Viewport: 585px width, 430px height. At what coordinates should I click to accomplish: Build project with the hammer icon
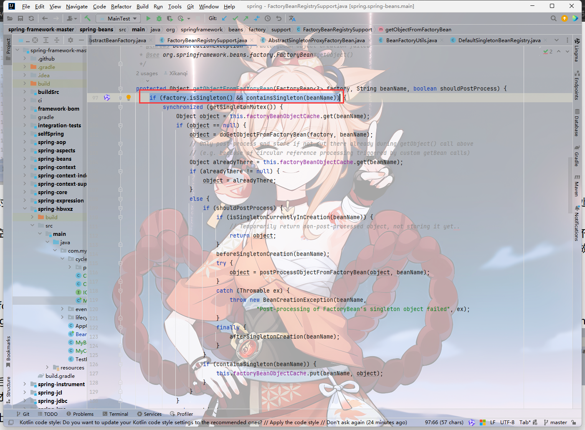87,18
